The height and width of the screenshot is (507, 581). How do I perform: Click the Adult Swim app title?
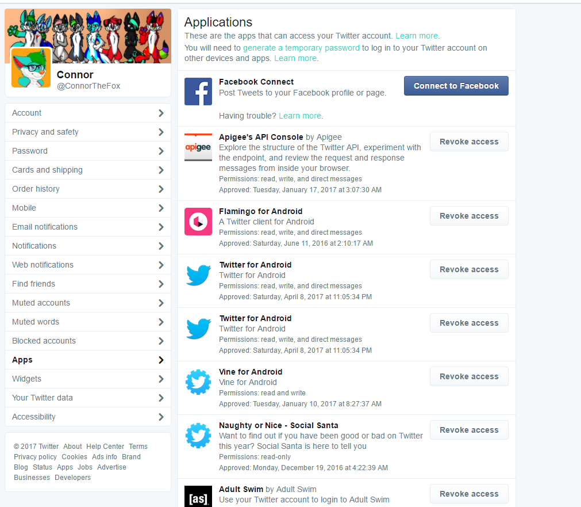tap(241, 489)
